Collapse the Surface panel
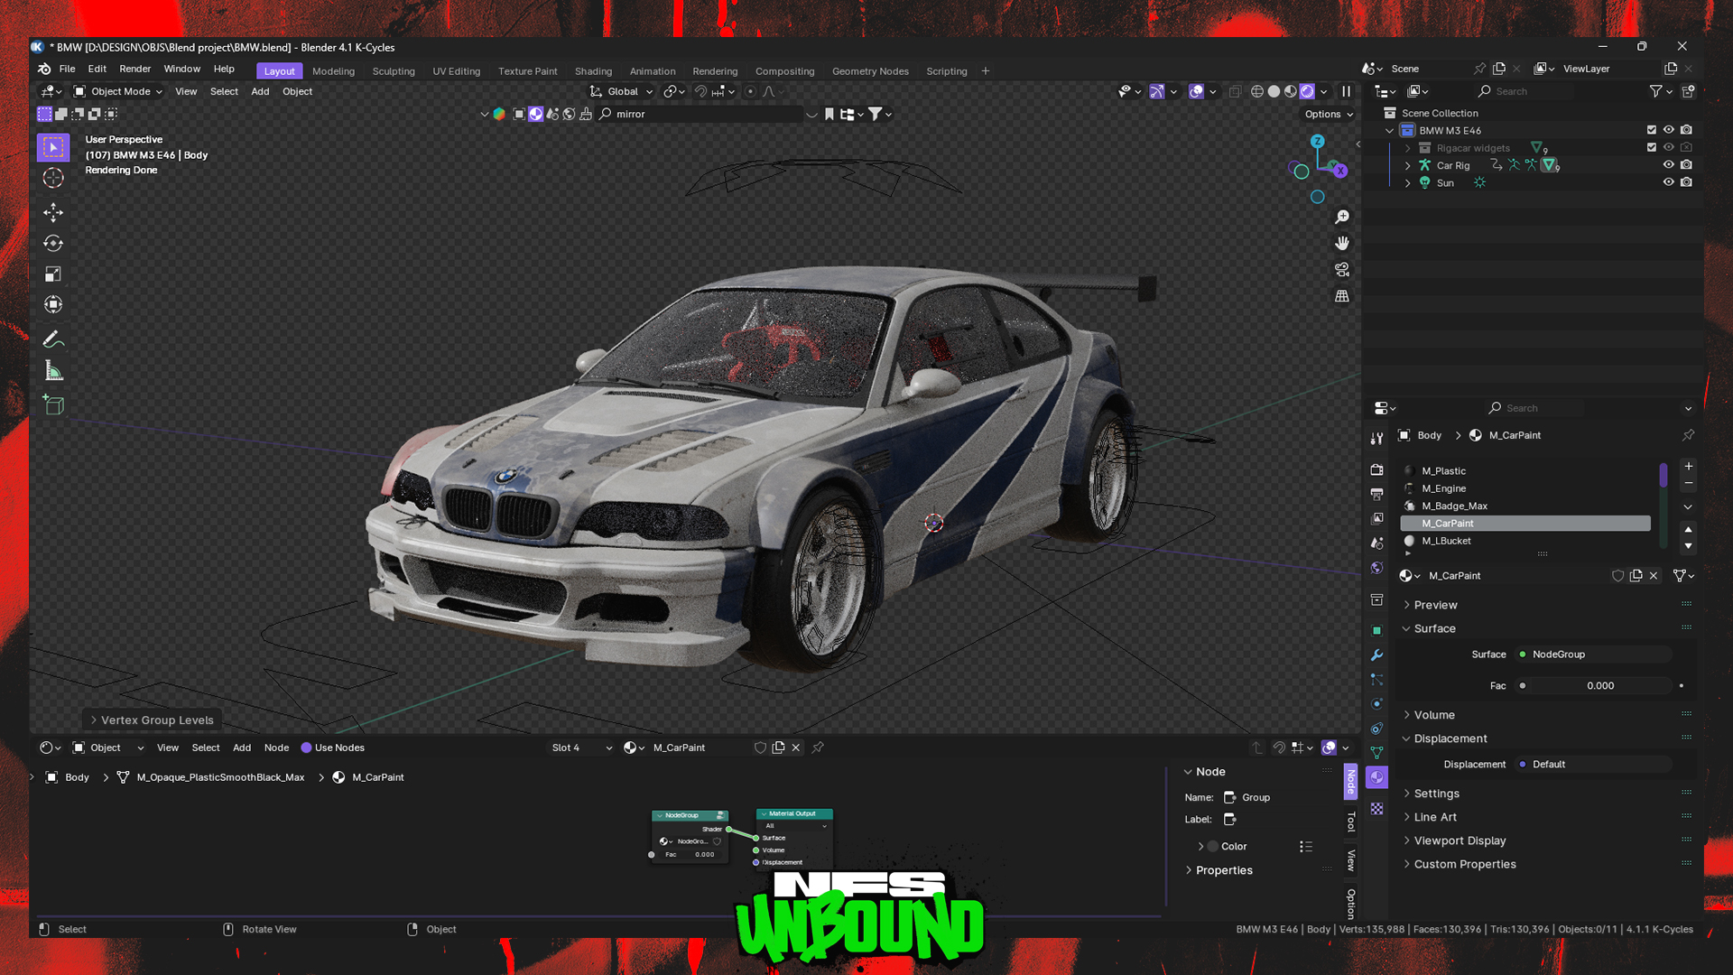 pyautogui.click(x=1434, y=628)
